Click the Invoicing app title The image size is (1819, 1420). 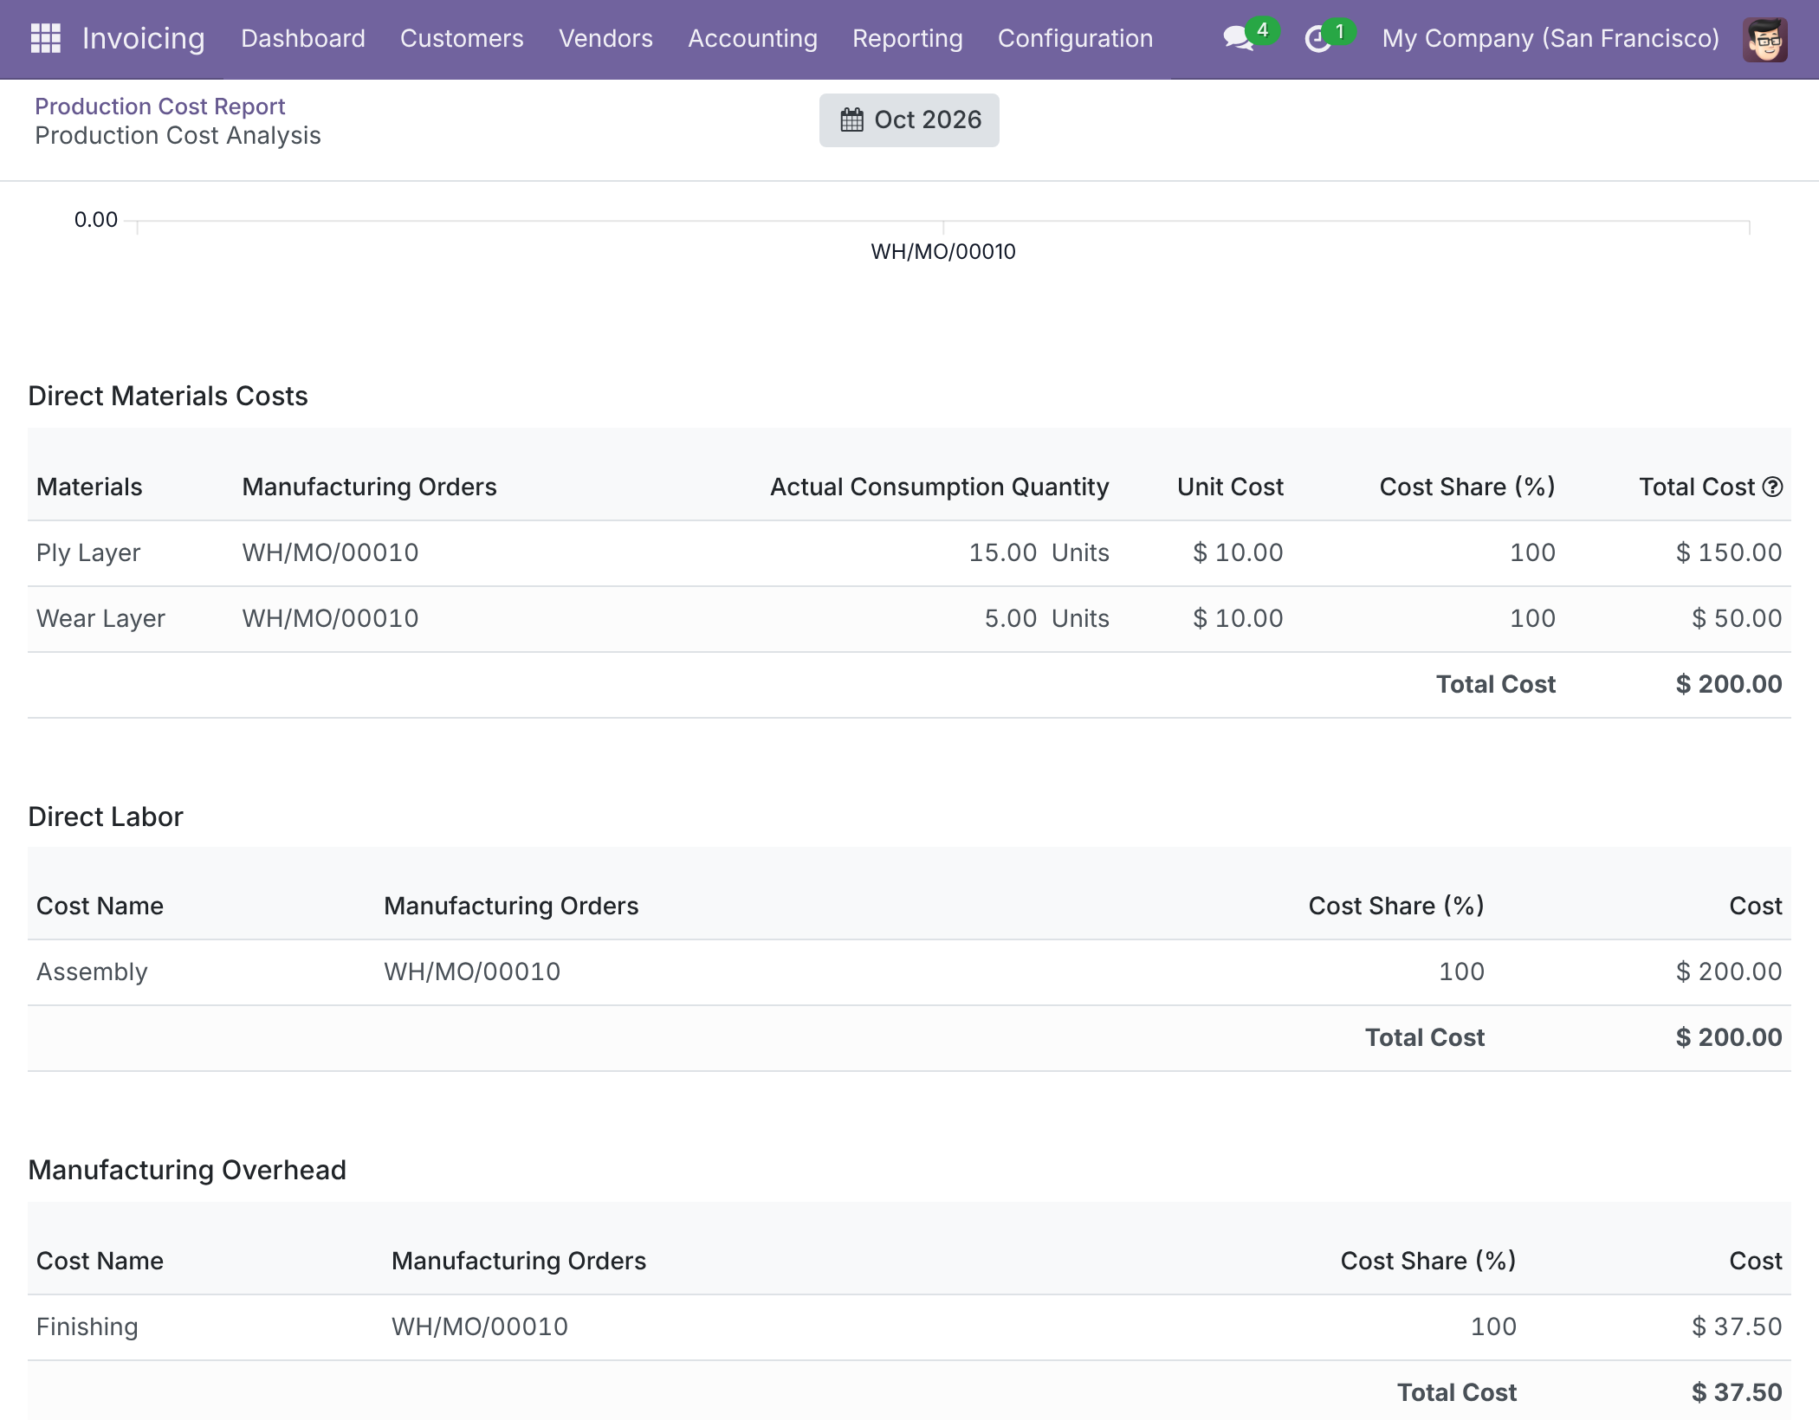pyautogui.click(x=144, y=38)
